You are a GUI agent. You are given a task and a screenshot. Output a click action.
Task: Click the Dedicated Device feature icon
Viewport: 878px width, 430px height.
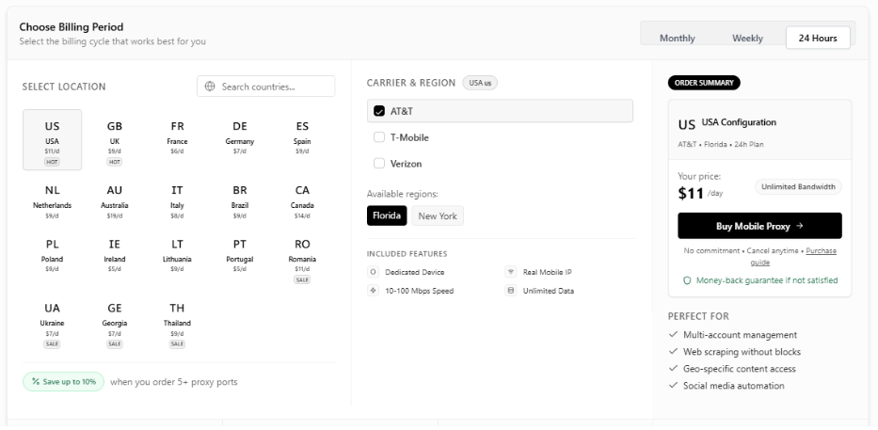[x=373, y=272]
